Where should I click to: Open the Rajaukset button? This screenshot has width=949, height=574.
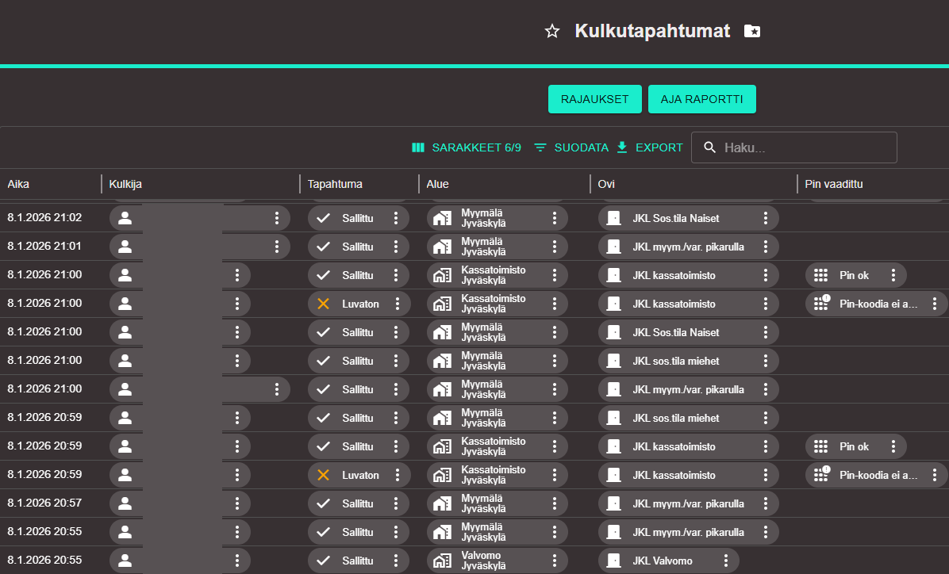[x=594, y=99]
